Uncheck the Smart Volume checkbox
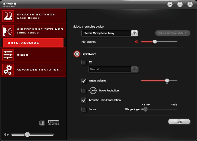 tap(84, 81)
